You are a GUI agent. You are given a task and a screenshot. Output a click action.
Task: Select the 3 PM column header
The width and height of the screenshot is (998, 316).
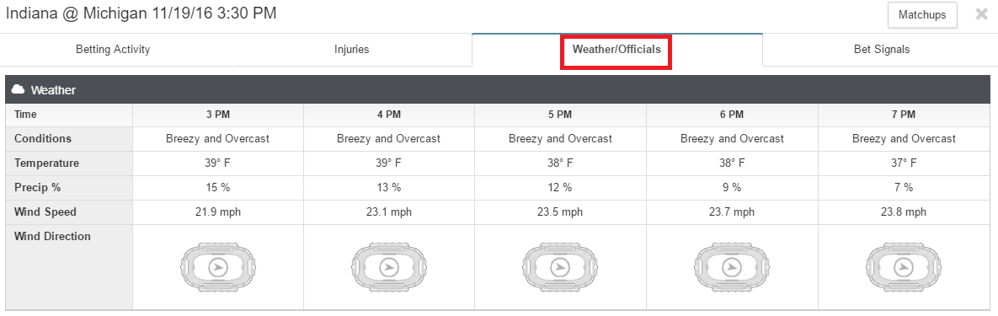[217, 115]
